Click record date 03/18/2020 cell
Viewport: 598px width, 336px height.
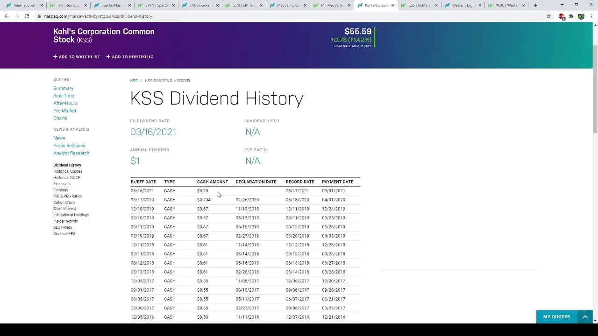(297, 200)
